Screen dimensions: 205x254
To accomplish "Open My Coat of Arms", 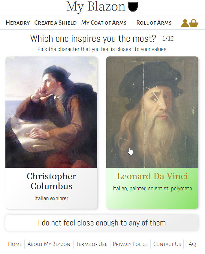I will pyautogui.click(x=104, y=23).
